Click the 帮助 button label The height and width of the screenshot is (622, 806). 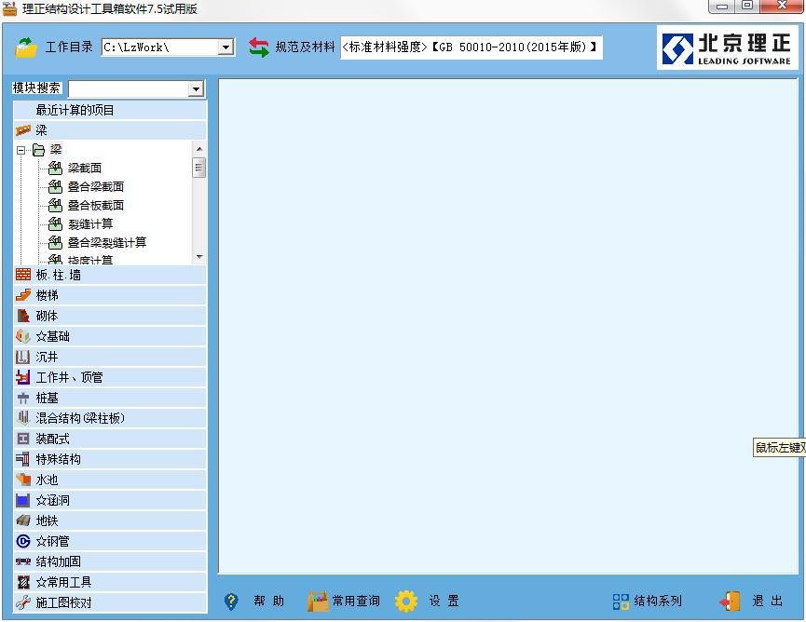269,601
